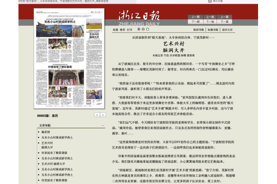Open the 编者按 article link
The image size is (277, 184).
46,132
